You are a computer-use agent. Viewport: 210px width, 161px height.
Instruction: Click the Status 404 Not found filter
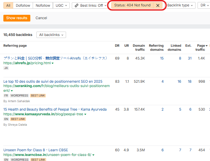coord(133,5)
